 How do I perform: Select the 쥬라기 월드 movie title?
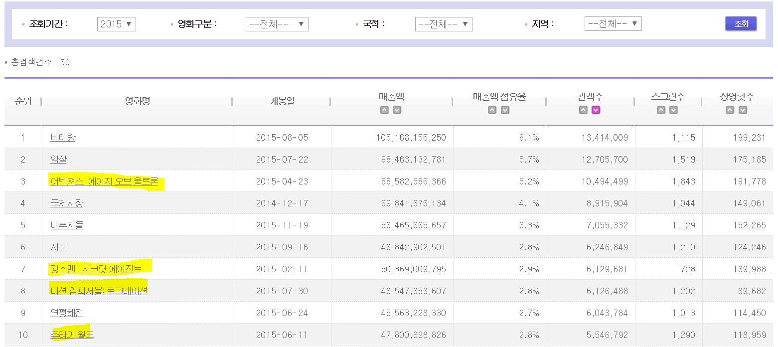click(x=72, y=335)
